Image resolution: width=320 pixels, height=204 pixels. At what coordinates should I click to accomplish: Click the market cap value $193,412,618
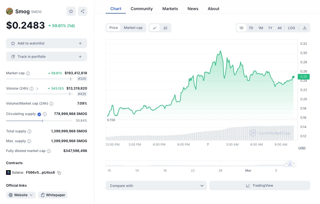pos(76,73)
